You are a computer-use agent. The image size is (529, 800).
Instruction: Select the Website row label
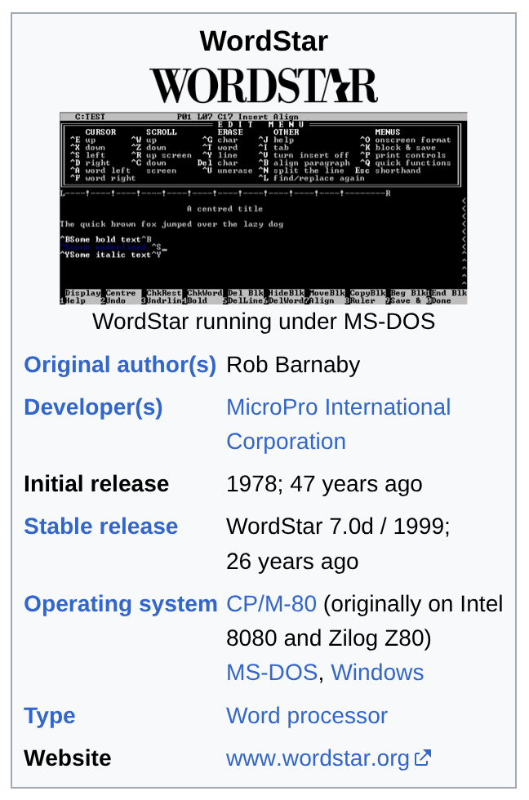pyautogui.click(x=67, y=758)
